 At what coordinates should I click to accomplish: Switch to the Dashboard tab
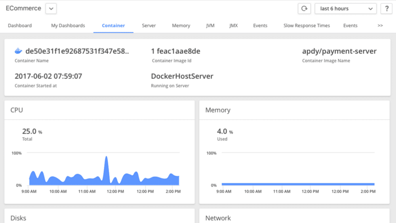[20, 25]
